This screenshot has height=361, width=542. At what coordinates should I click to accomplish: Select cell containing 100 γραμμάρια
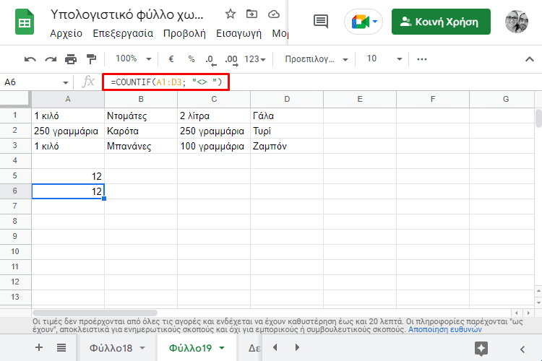click(214, 146)
